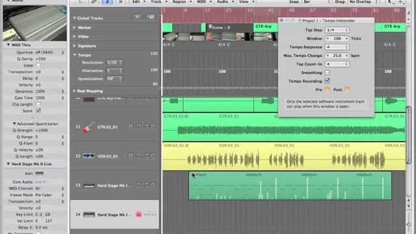Viewport: 416px width, 234px height.
Task: Open the Audio menu
Action: tap(225, 1)
